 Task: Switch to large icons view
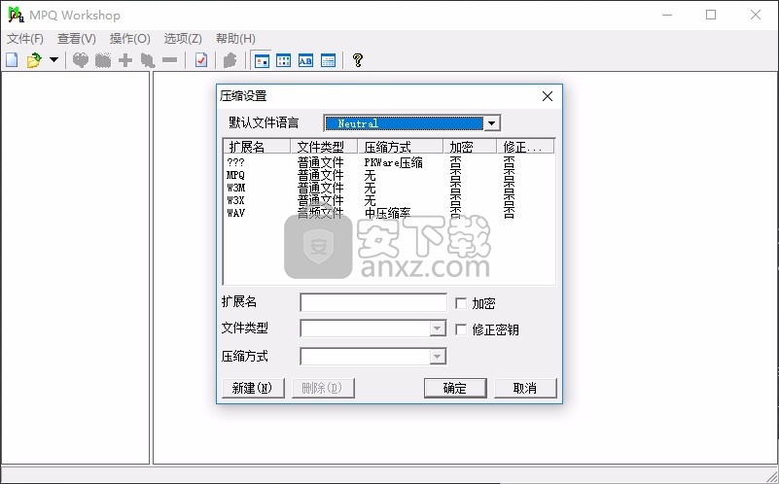click(x=262, y=60)
